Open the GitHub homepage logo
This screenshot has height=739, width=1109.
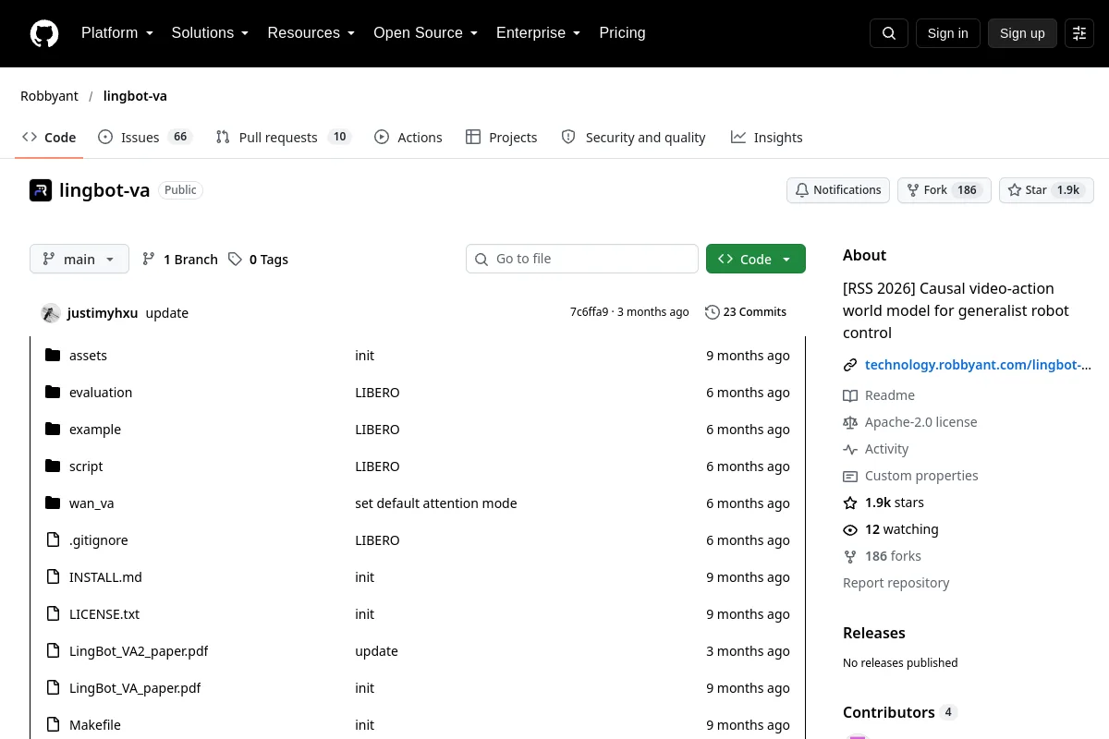(44, 33)
